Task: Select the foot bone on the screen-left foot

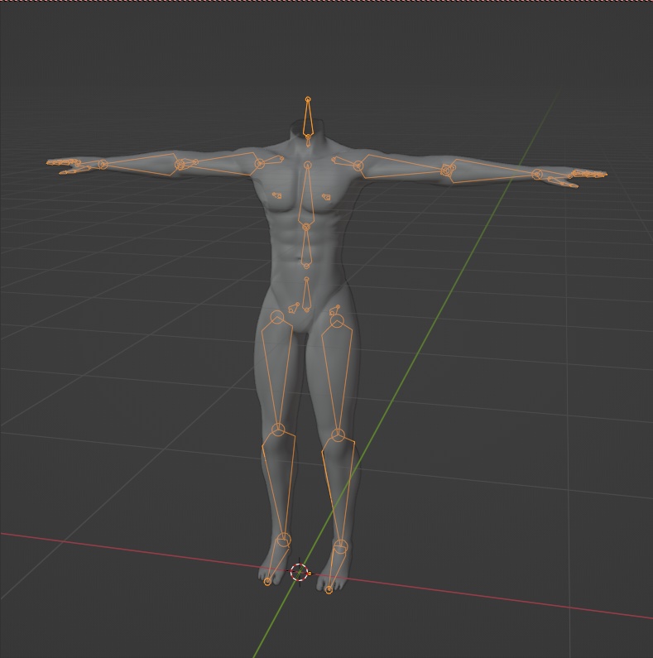Action: point(276,560)
